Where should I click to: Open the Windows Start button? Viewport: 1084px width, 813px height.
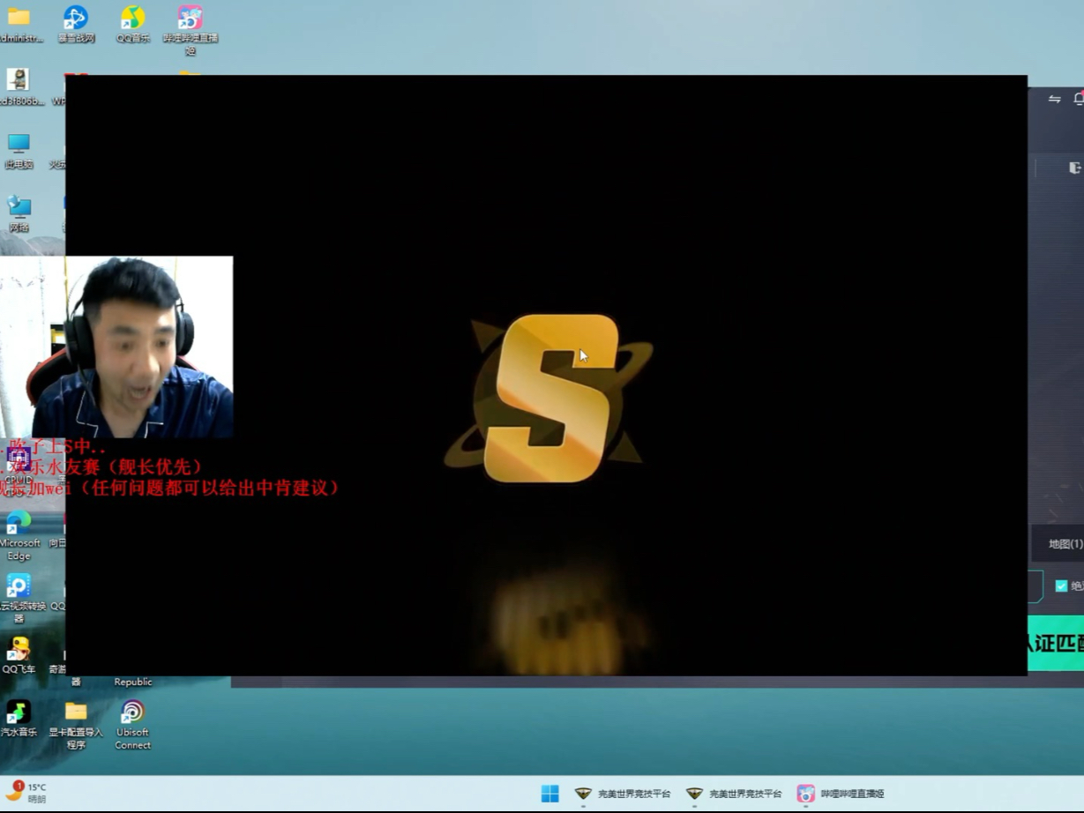pos(550,794)
